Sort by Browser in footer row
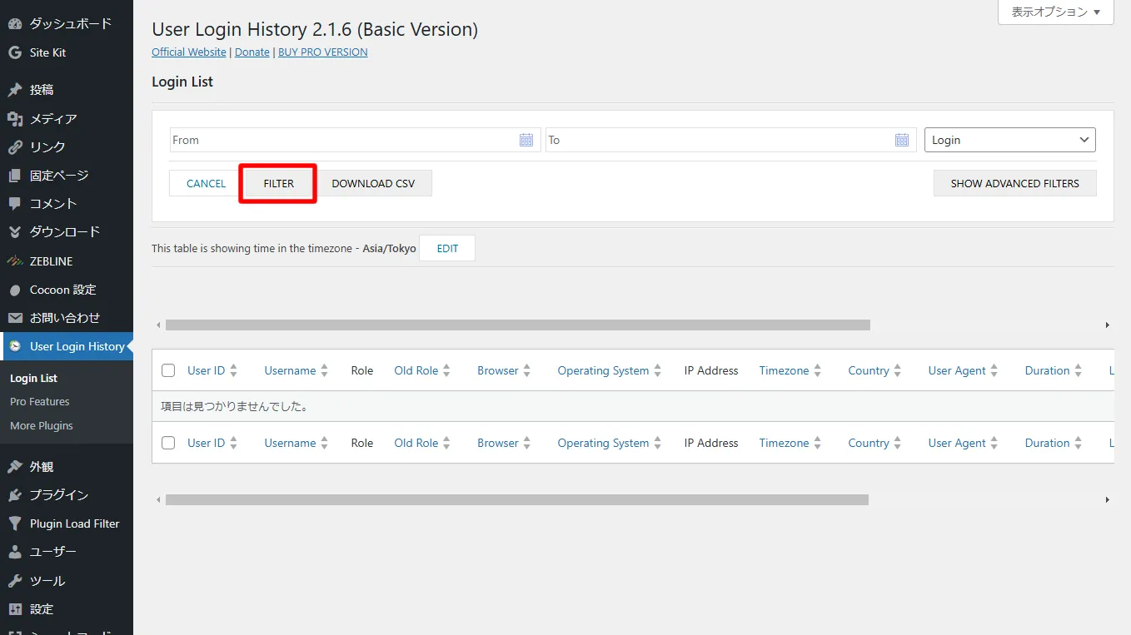The width and height of the screenshot is (1131, 635). coord(504,443)
